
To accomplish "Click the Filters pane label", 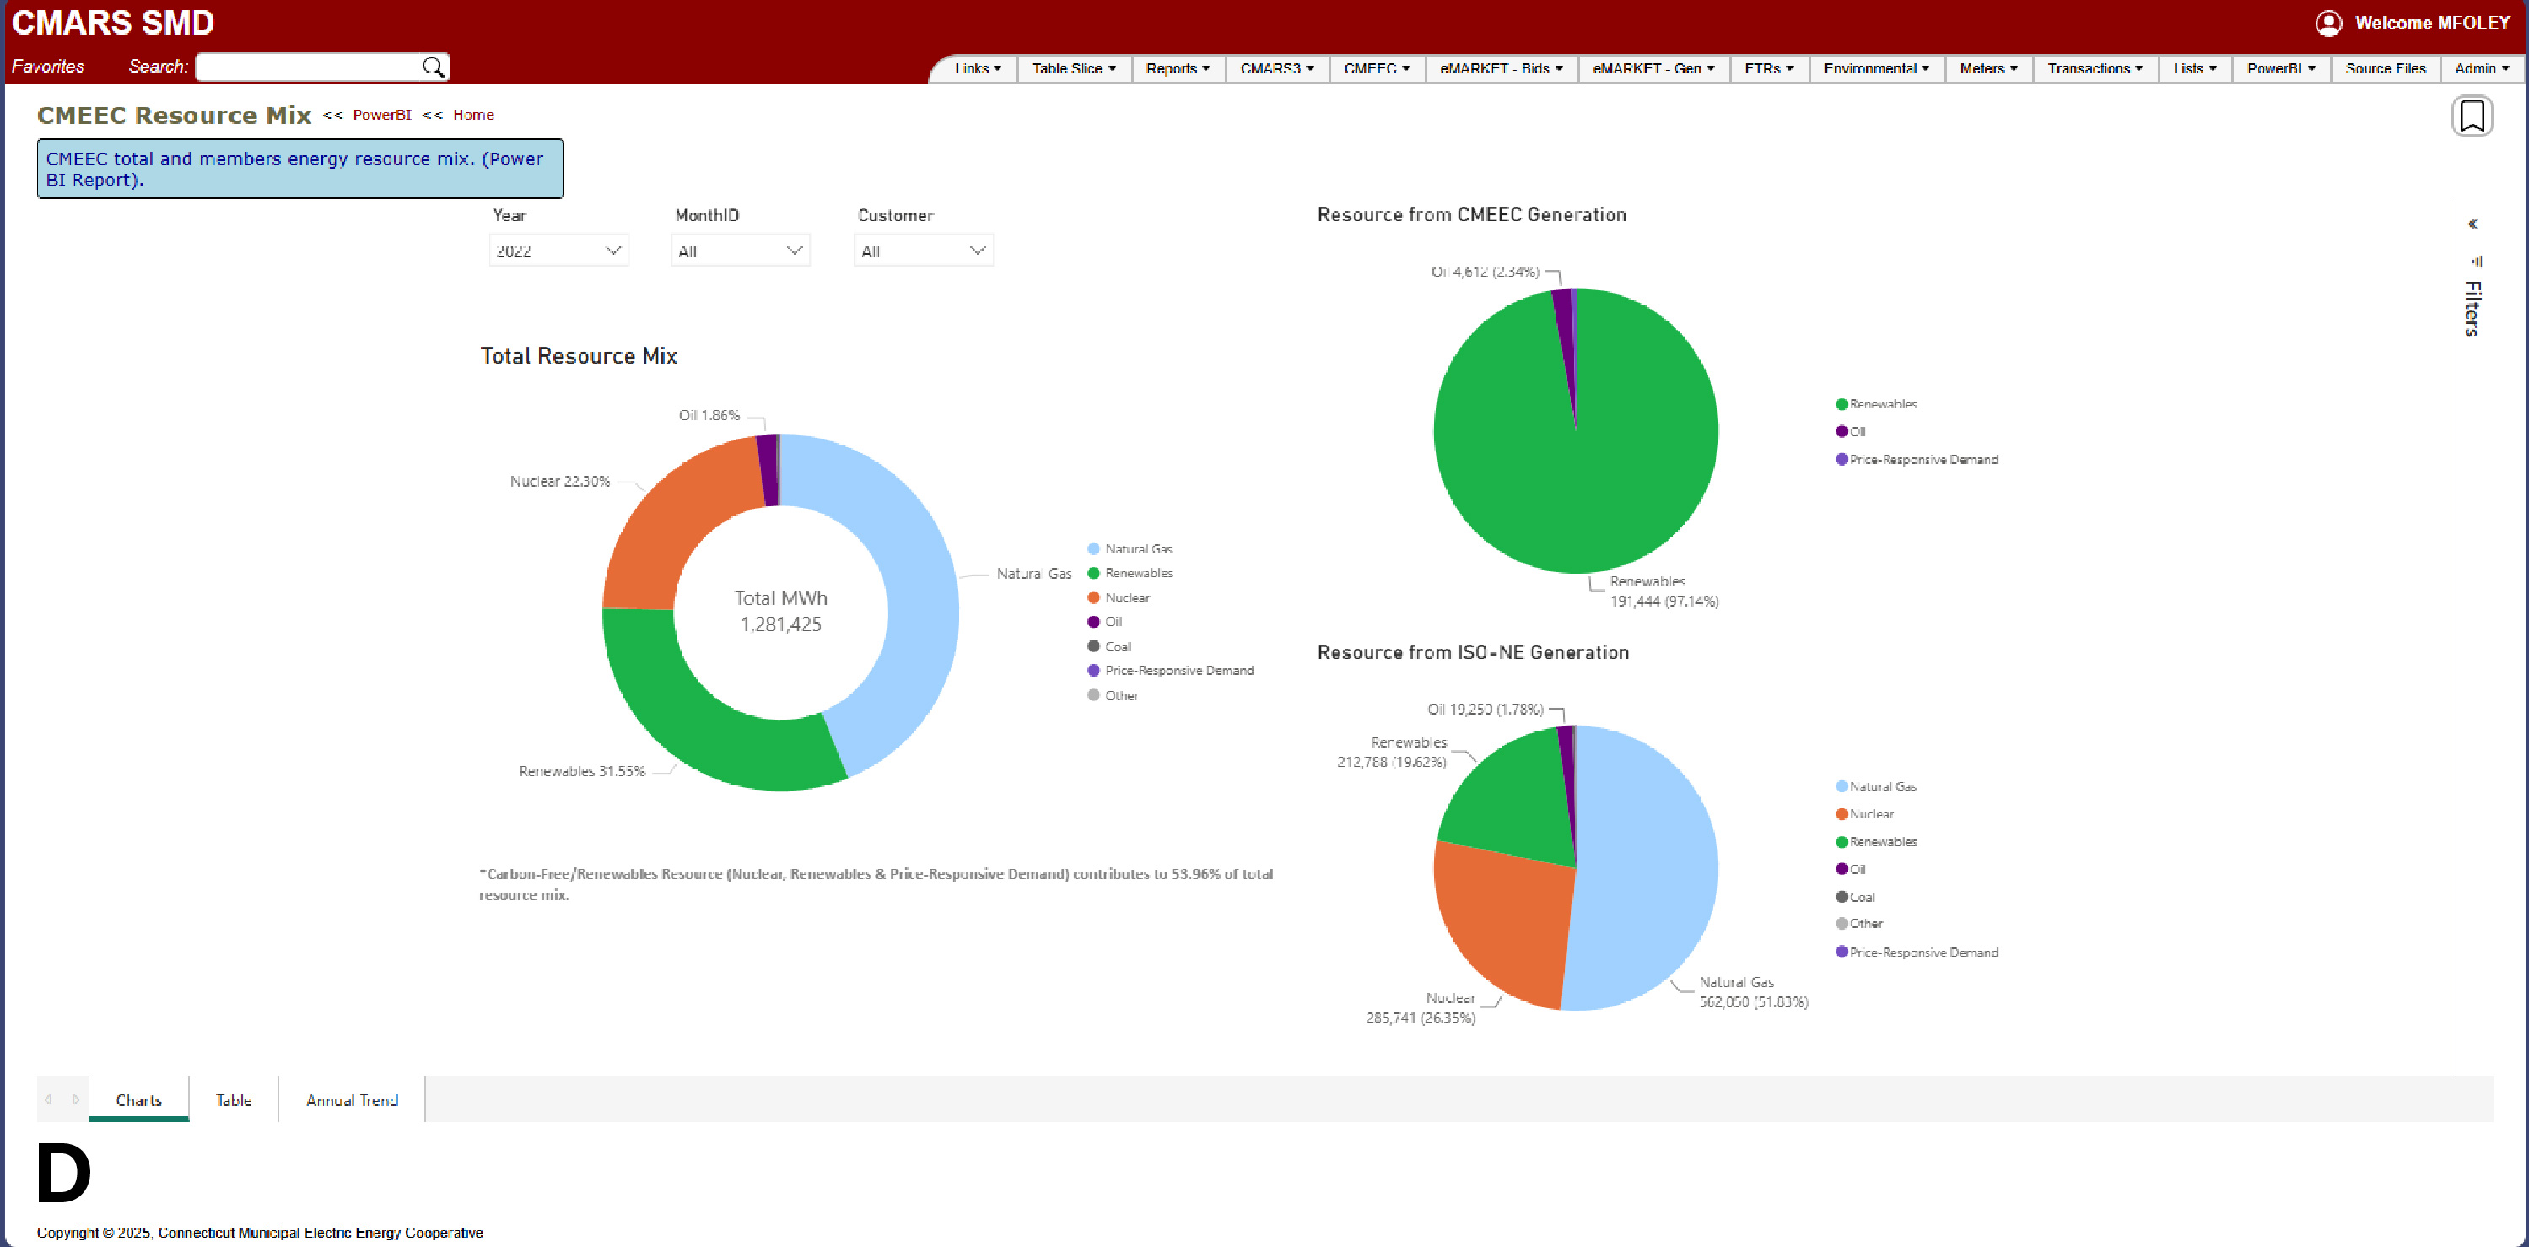I will click(x=2473, y=308).
